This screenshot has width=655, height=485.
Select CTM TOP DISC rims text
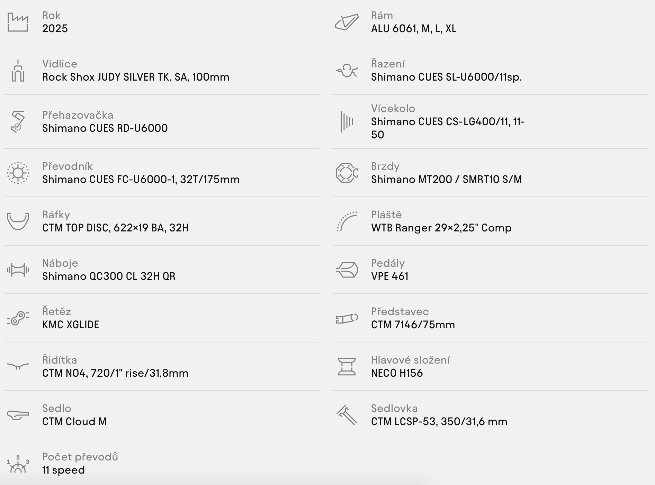(x=115, y=228)
